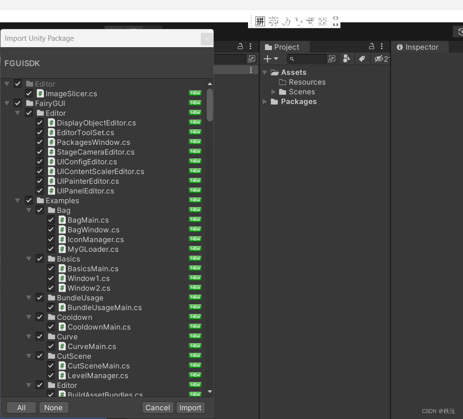Click the Import button
Image resolution: width=463 pixels, height=419 pixels.
coord(191,407)
